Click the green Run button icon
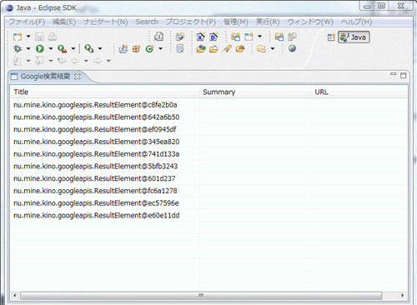This screenshot has height=305, width=417. pyautogui.click(x=40, y=49)
